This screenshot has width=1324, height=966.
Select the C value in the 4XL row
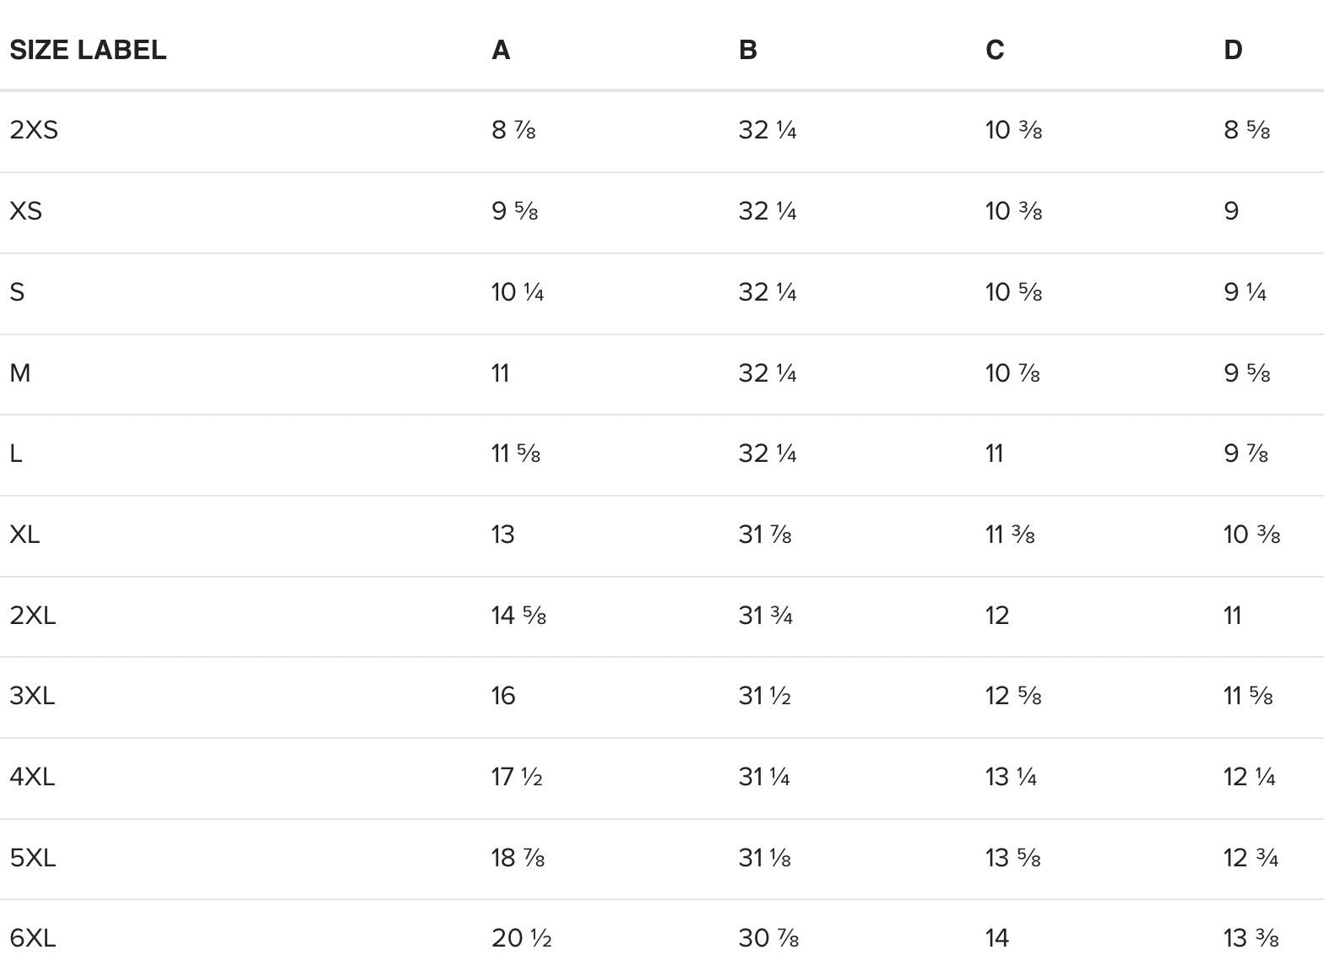pos(1011,777)
